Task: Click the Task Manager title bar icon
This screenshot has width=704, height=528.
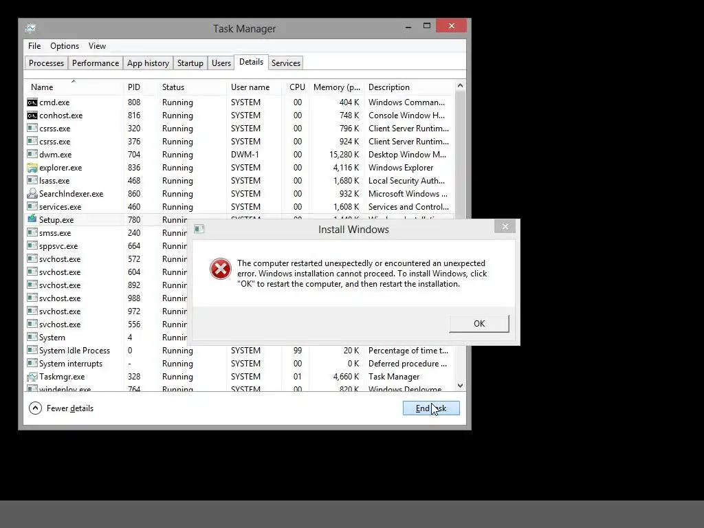Action: coord(31,28)
